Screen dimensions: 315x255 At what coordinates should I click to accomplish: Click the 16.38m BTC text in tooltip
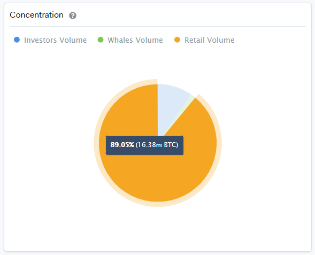pyautogui.click(x=157, y=145)
